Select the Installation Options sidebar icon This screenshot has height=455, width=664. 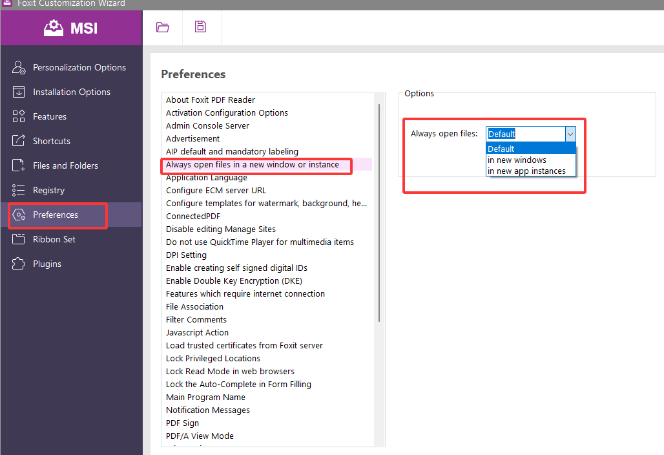click(x=71, y=92)
